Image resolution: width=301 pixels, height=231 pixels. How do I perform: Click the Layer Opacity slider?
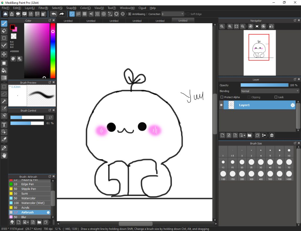click(x=264, y=85)
